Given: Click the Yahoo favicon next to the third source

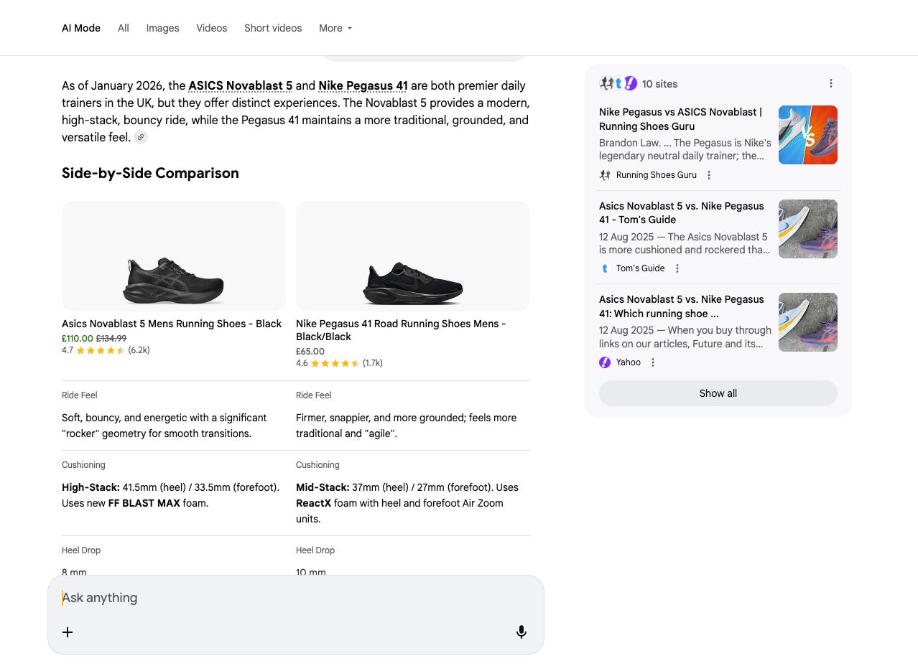Looking at the screenshot, I should point(604,362).
